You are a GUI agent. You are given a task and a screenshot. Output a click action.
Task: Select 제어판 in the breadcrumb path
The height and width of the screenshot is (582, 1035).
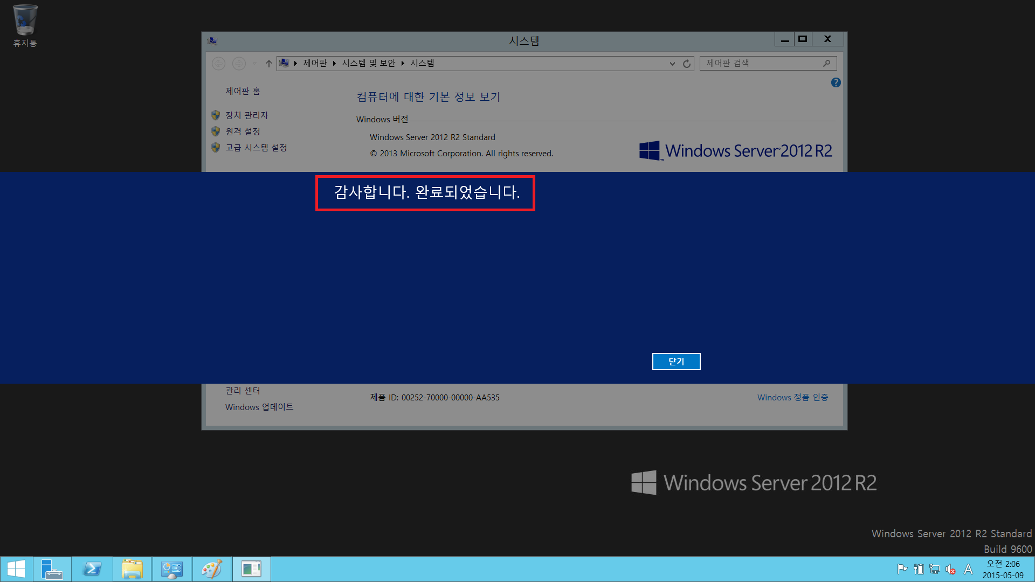[315, 63]
